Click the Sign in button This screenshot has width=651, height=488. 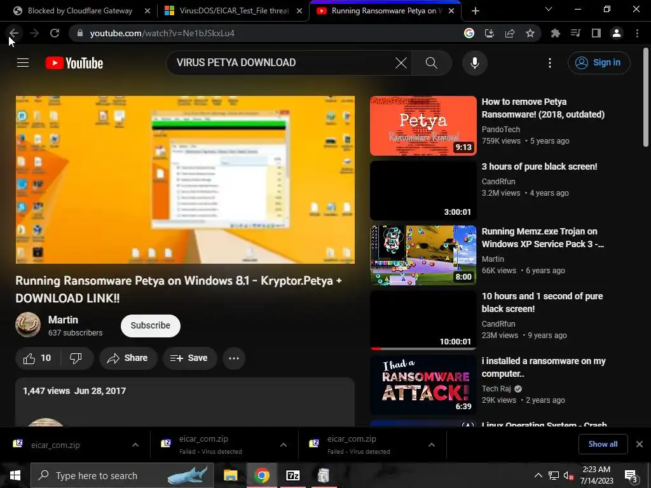pos(599,63)
